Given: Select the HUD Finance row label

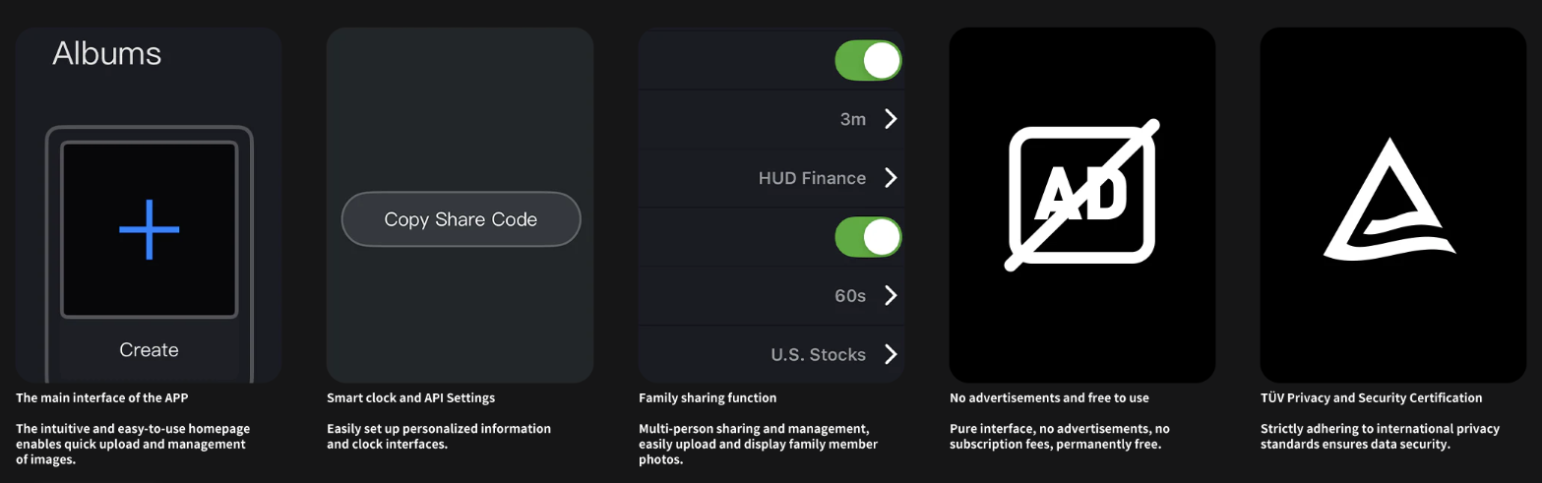Looking at the screenshot, I should (812, 178).
